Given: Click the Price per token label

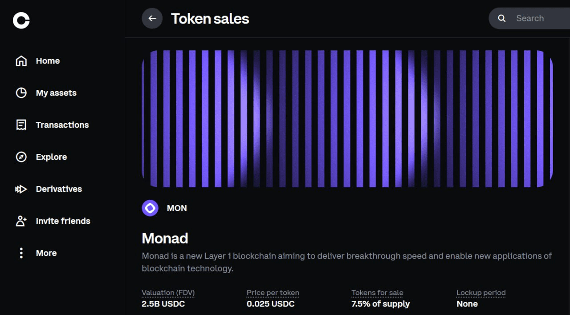Looking at the screenshot, I should pyautogui.click(x=273, y=293).
